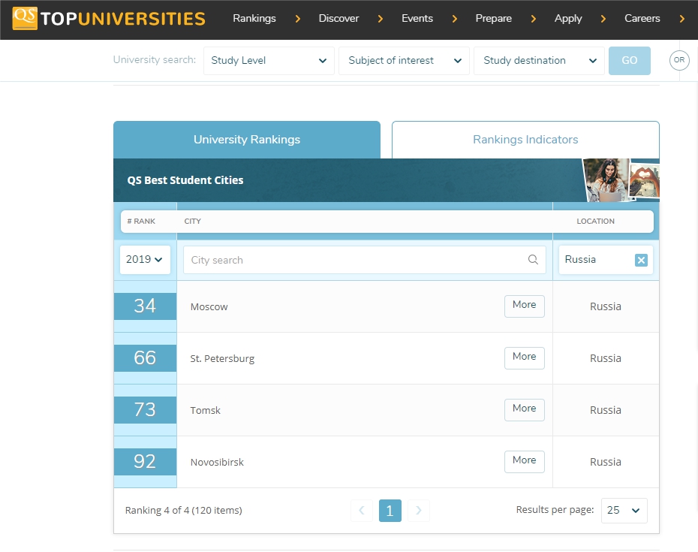Image resolution: width=698 pixels, height=552 pixels.
Task: Click the St. Petersburg city name
Action: tap(223, 358)
